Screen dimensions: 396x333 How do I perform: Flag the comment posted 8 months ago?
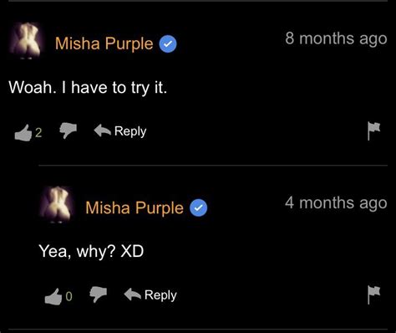[373, 131]
